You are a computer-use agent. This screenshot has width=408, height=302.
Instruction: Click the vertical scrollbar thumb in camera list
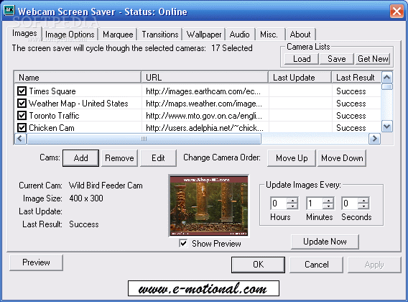pyautogui.click(x=387, y=86)
